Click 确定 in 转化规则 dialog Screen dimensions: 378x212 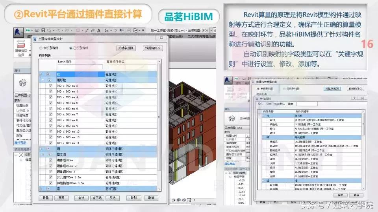(x=340, y=195)
